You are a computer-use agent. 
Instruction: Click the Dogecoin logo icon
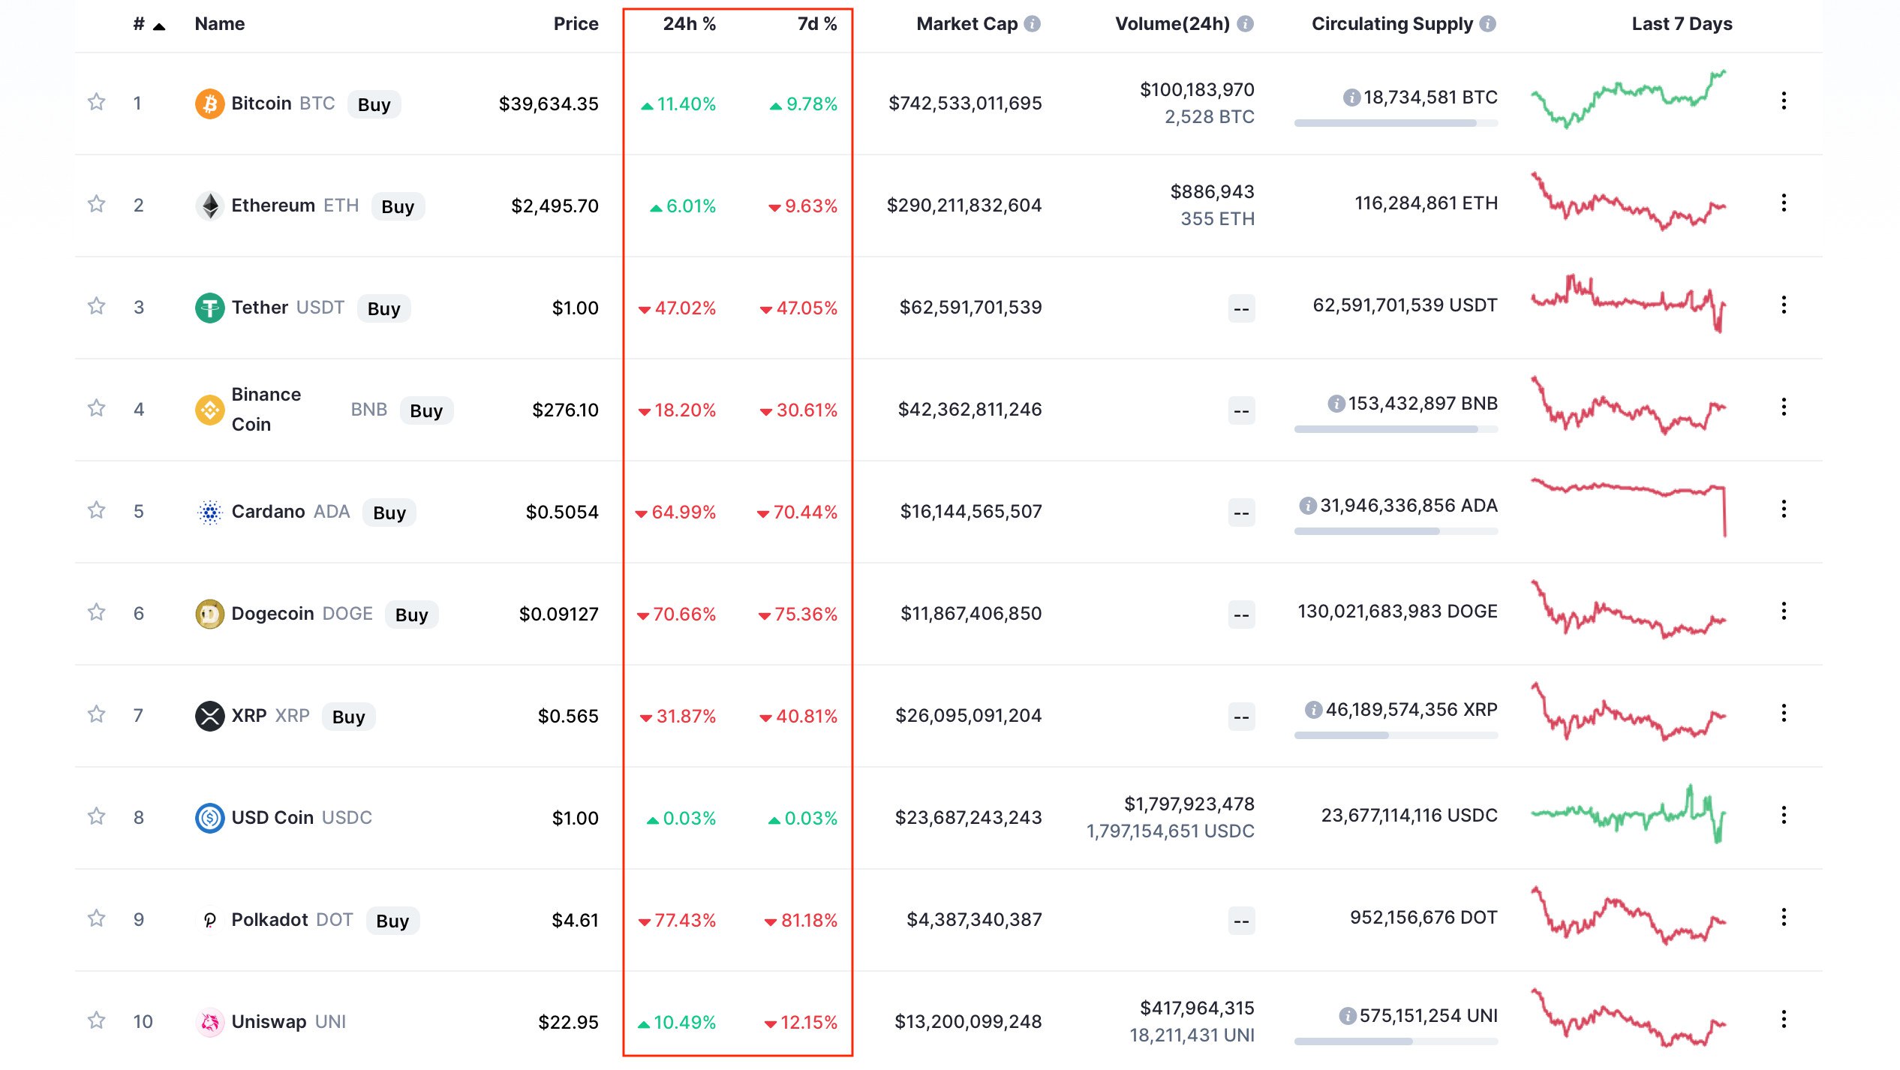click(x=210, y=614)
